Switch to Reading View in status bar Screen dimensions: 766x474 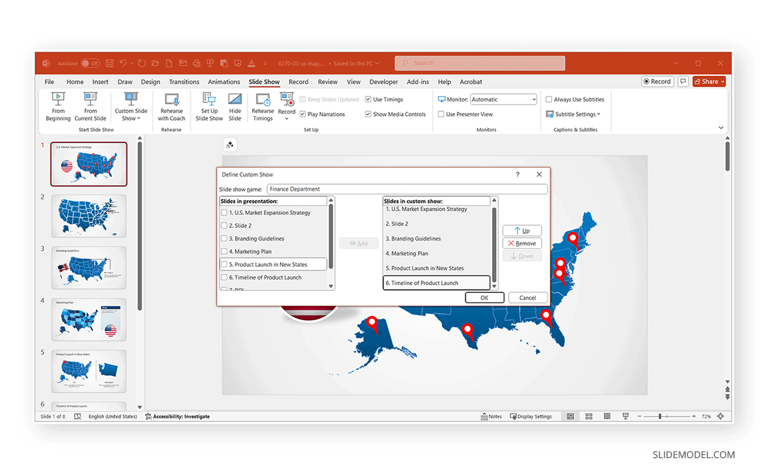(x=607, y=416)
